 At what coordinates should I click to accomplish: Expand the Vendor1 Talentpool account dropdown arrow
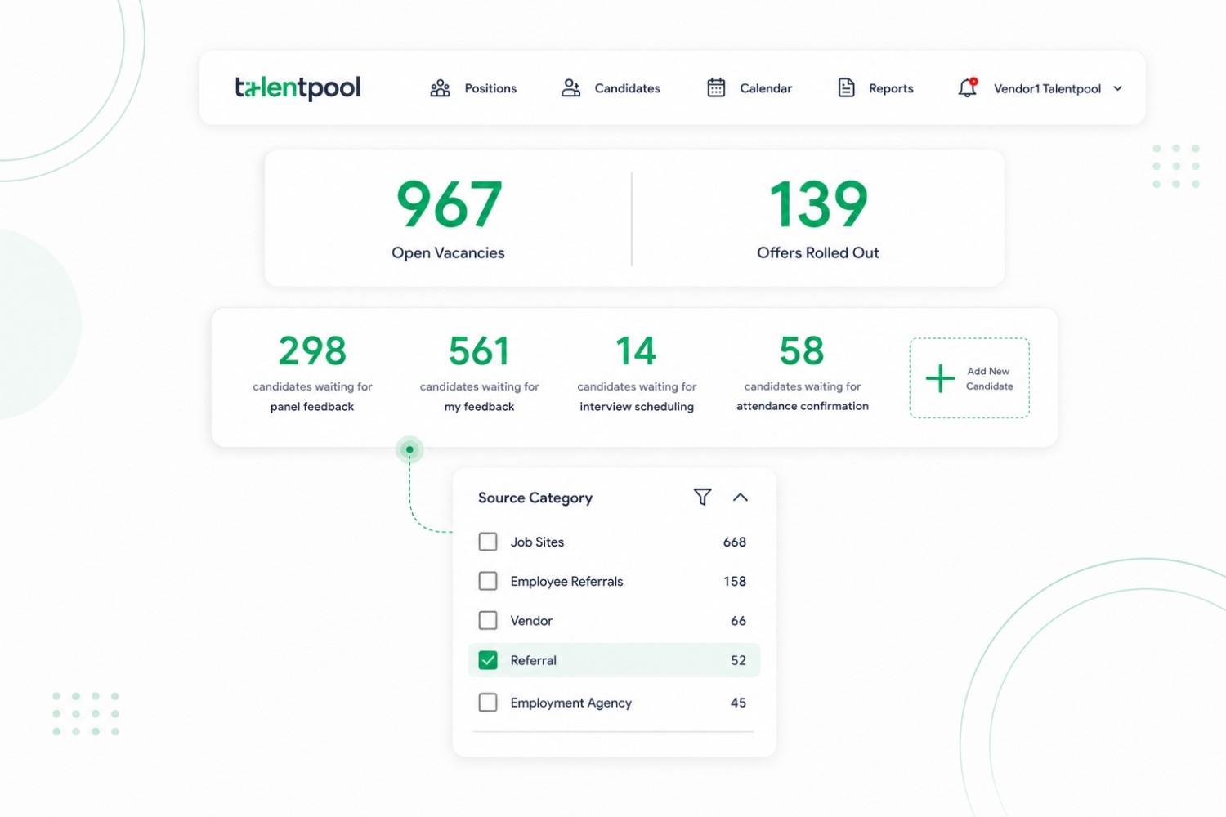1118,88
